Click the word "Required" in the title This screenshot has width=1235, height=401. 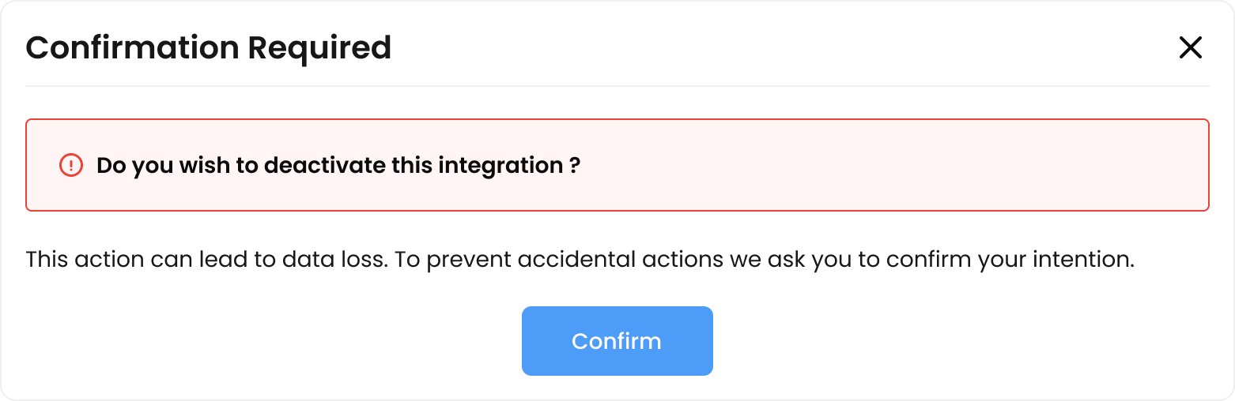[319, 48]
